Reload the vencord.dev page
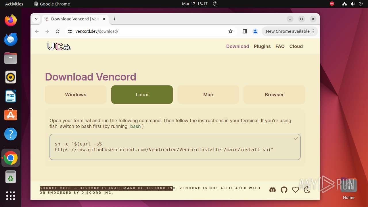Screen dimensions: 368x207 click(x=57, y=31)
